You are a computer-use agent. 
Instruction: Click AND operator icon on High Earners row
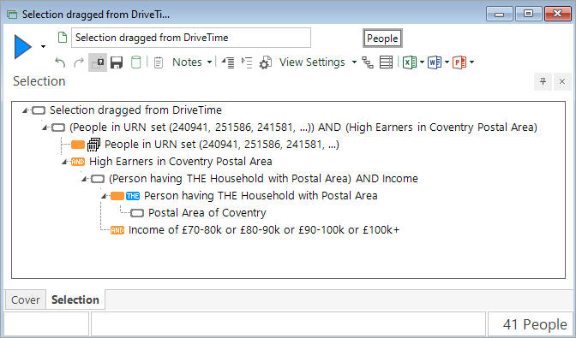pyautogui.click(x=78, y=162)
